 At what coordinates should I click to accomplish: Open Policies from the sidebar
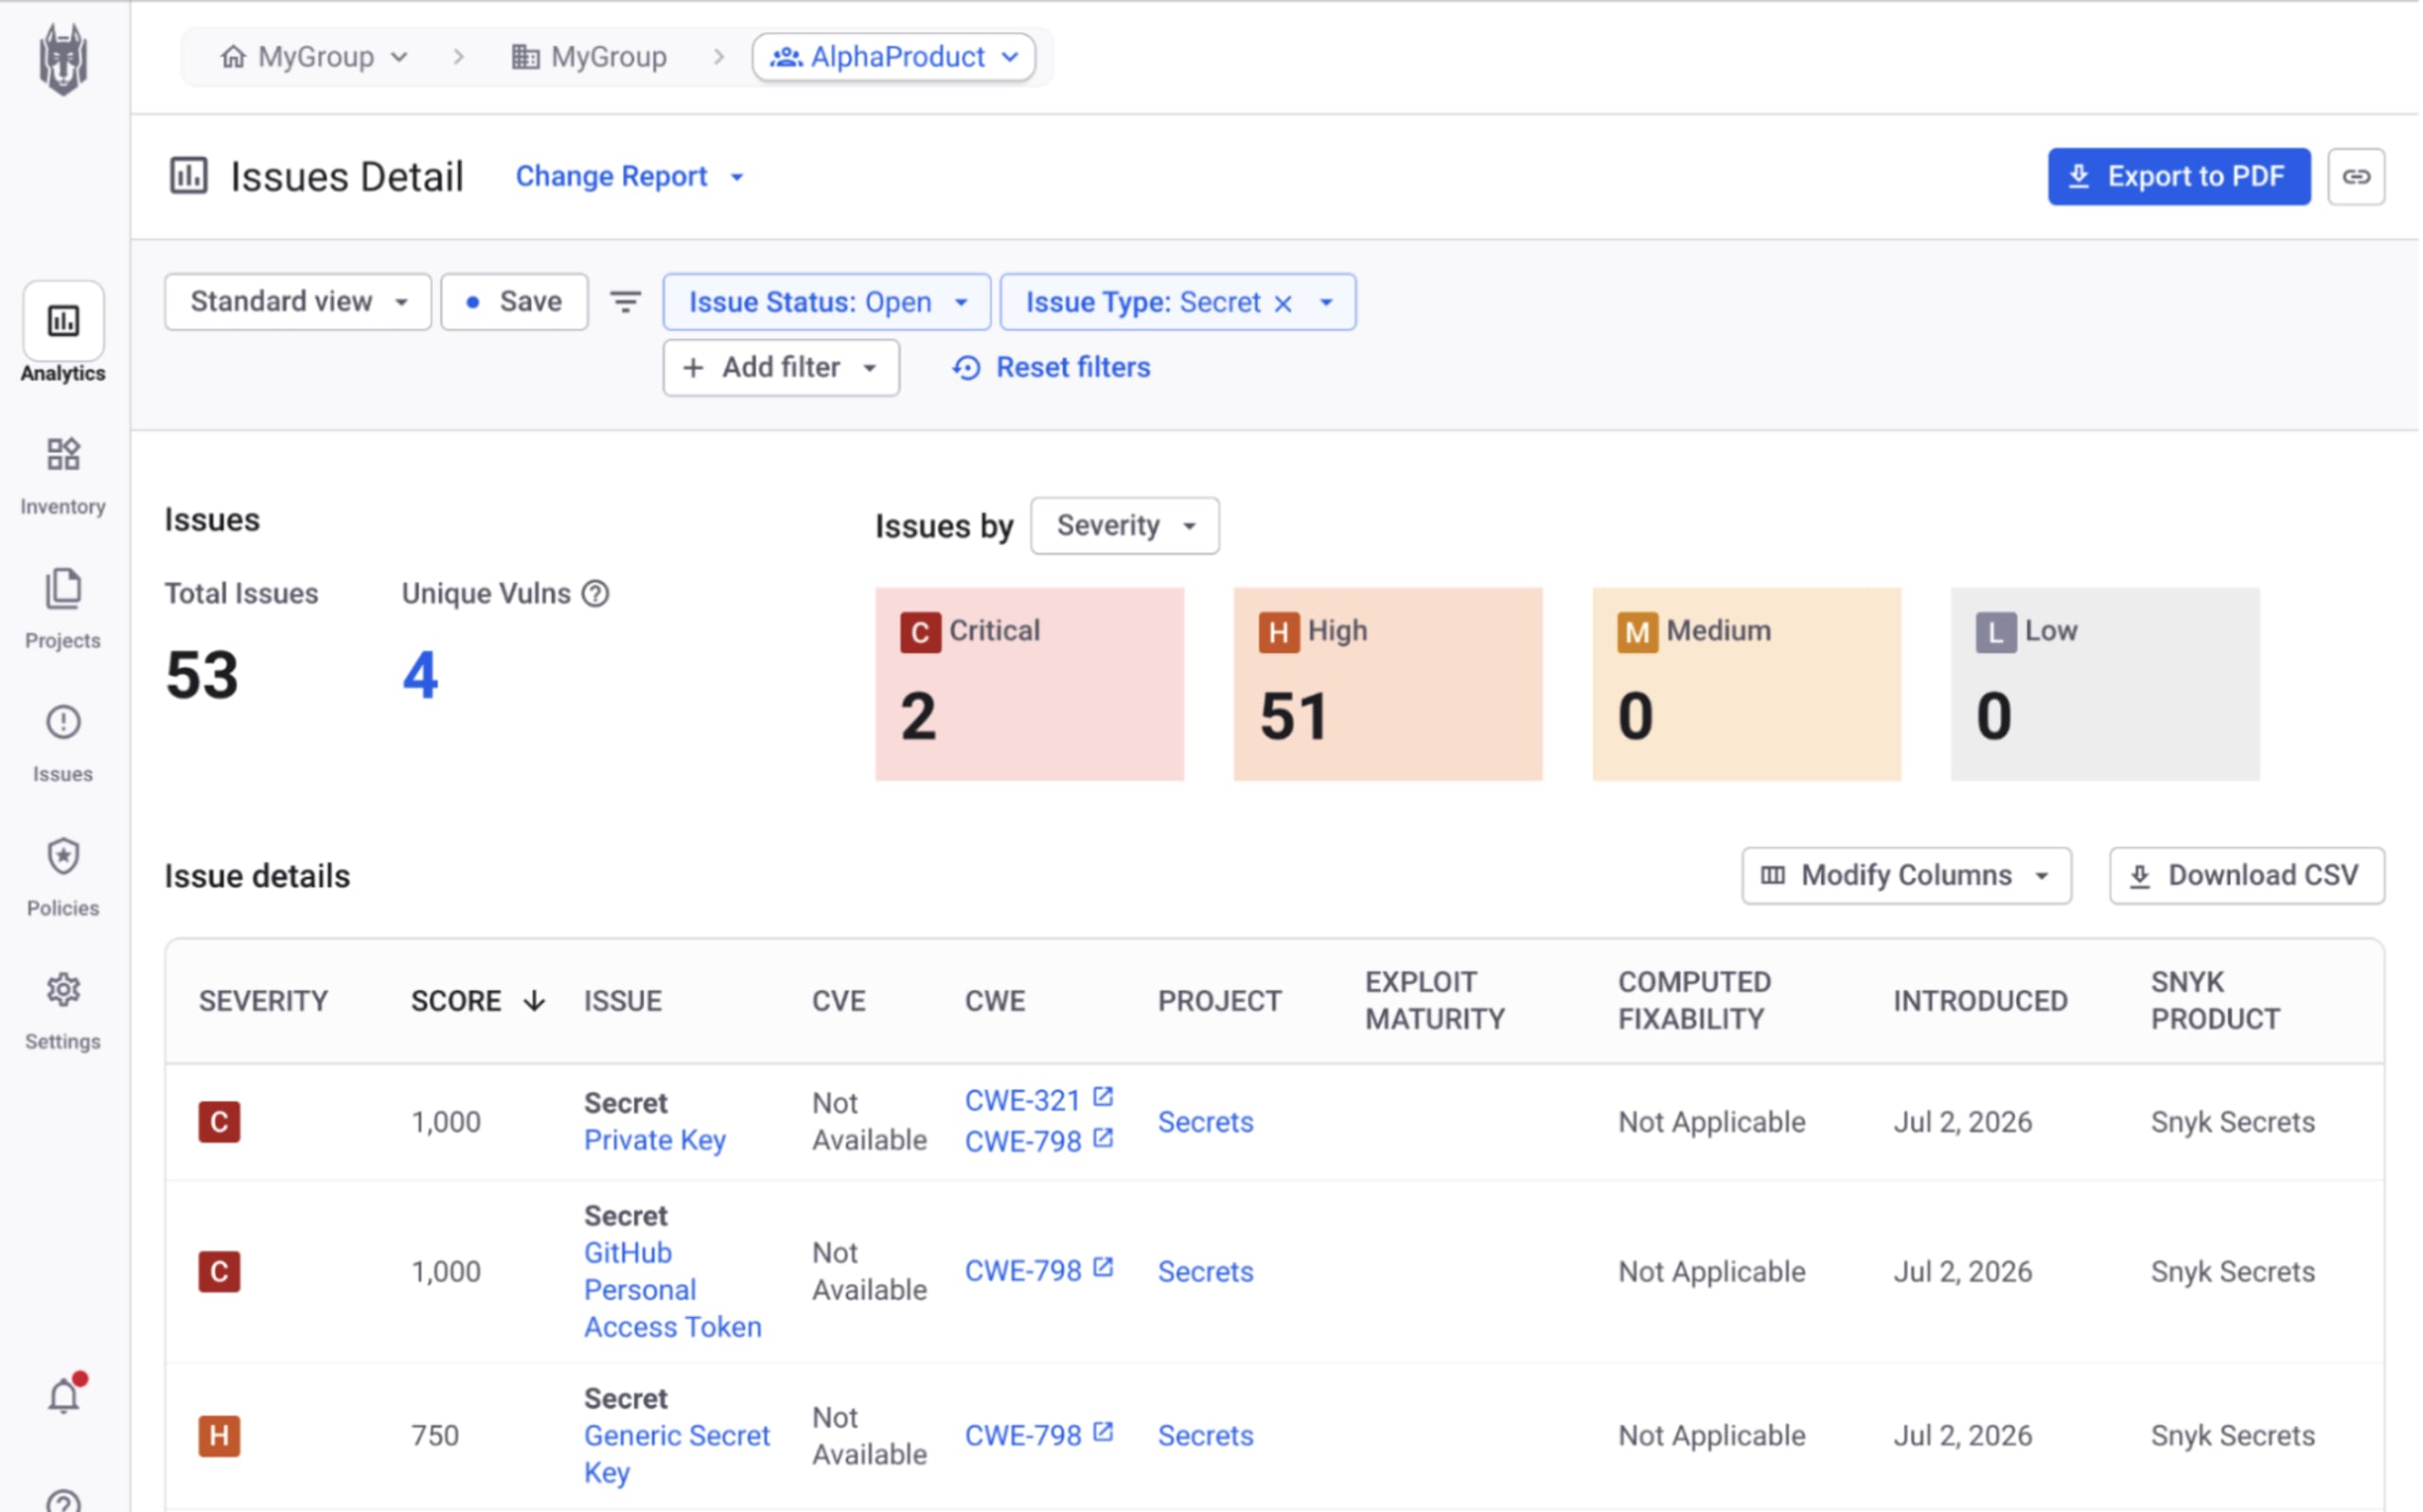click(63, 878)
